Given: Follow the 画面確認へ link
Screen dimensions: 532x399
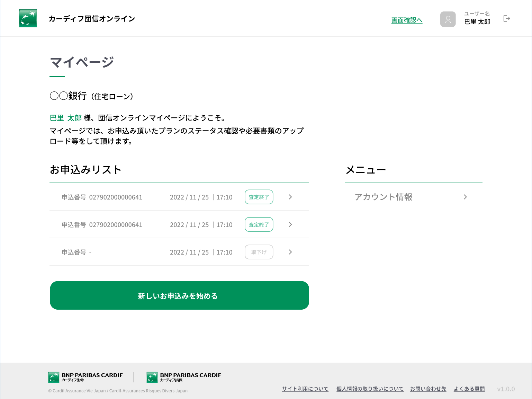Looking at the screenshot, I should click(x=407, y=20).
